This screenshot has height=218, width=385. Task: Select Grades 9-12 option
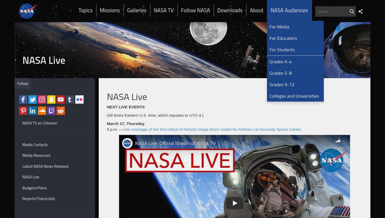295,84
